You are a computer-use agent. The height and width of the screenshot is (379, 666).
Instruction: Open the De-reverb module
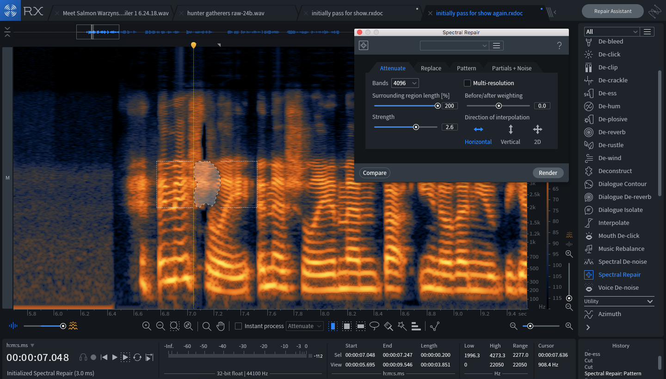[x=611, y=132]
